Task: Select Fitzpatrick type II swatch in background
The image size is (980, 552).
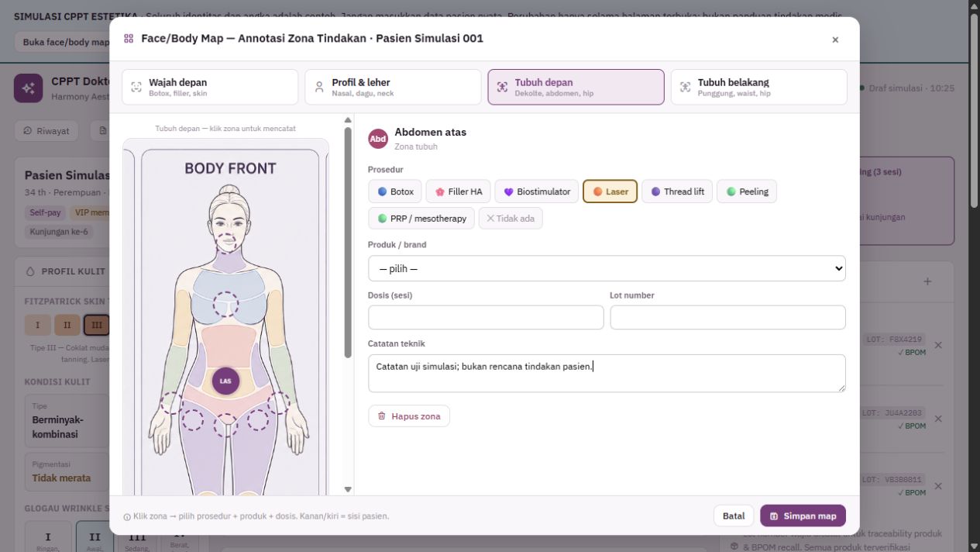Action: pos(67,325)
